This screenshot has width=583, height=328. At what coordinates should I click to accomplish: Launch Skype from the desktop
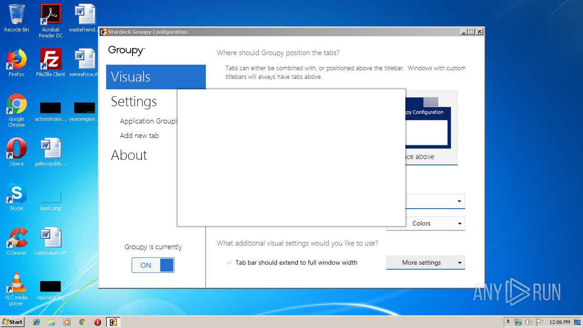coord(16,197)
